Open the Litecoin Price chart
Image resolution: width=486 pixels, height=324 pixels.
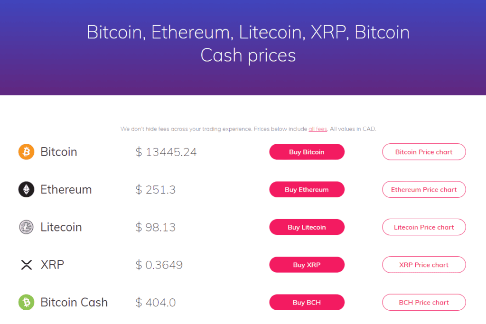424,227
